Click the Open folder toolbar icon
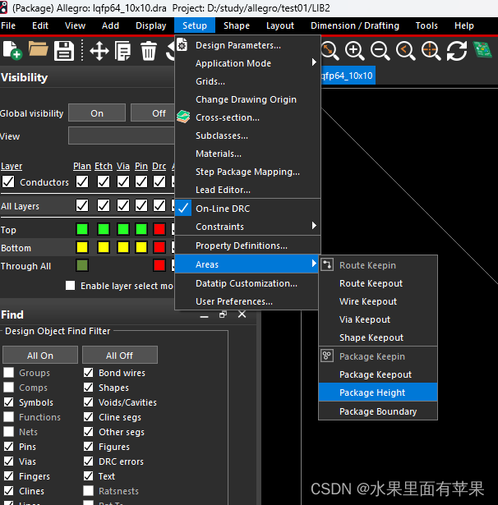This screenshot has height=505, width=498. [38, 52]
